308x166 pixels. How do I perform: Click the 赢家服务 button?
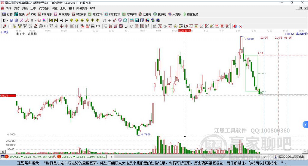click(190, 14)
